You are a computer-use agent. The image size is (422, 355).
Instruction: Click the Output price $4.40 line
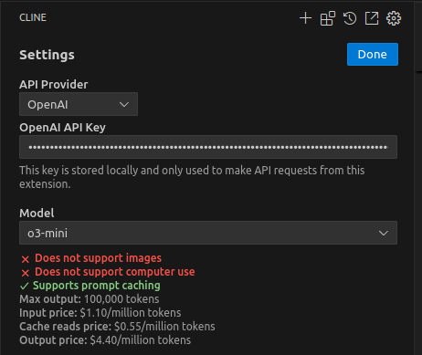click(105, 340)
